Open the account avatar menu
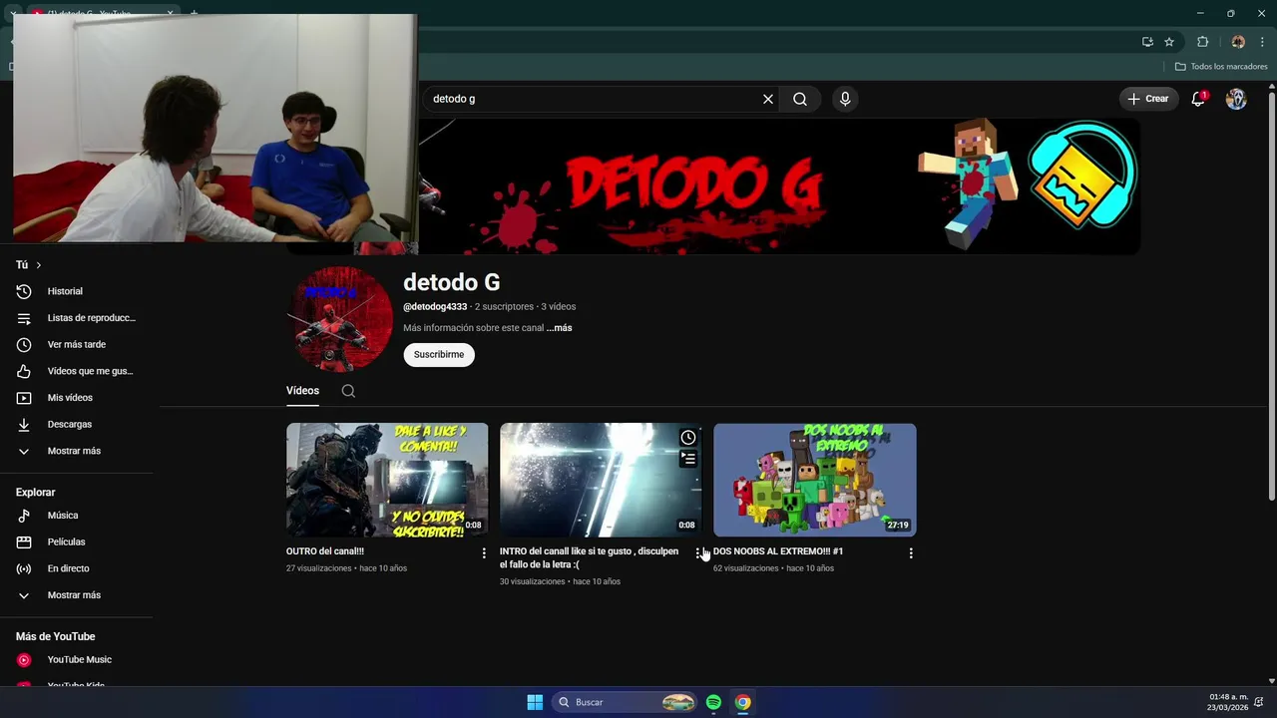This screenshot has width=1277, height=718. tap(1236, 99)
